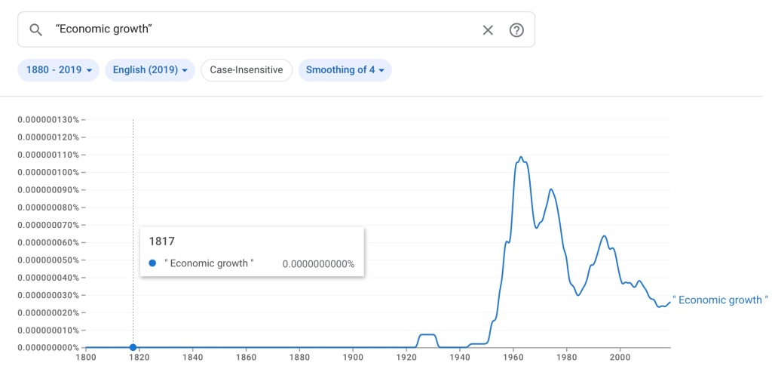Open the help question mark icon

(x=516, y=30)
